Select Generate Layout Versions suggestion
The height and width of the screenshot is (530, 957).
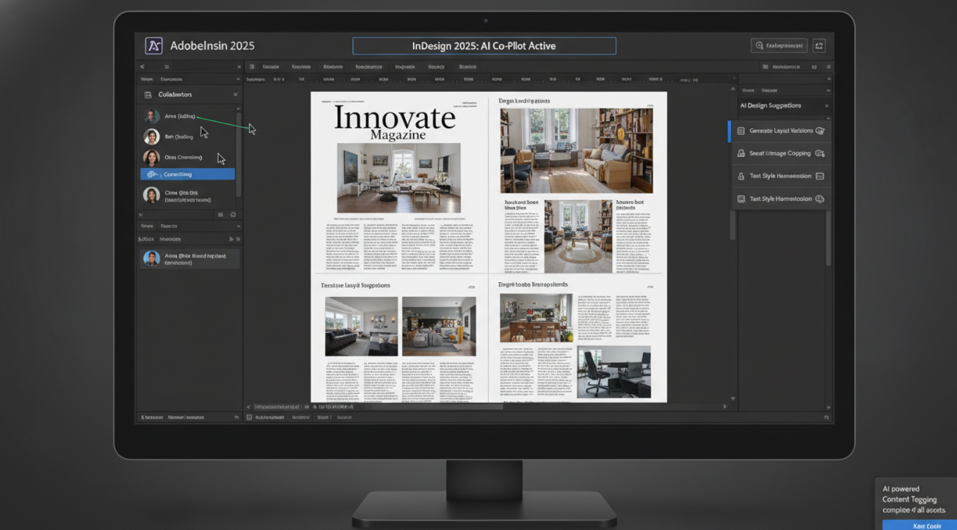coord(781,130)
